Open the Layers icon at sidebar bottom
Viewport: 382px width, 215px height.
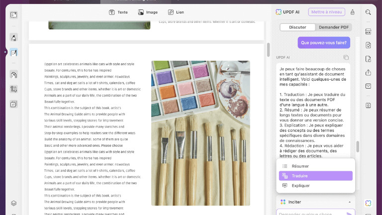tap(13, 203)
